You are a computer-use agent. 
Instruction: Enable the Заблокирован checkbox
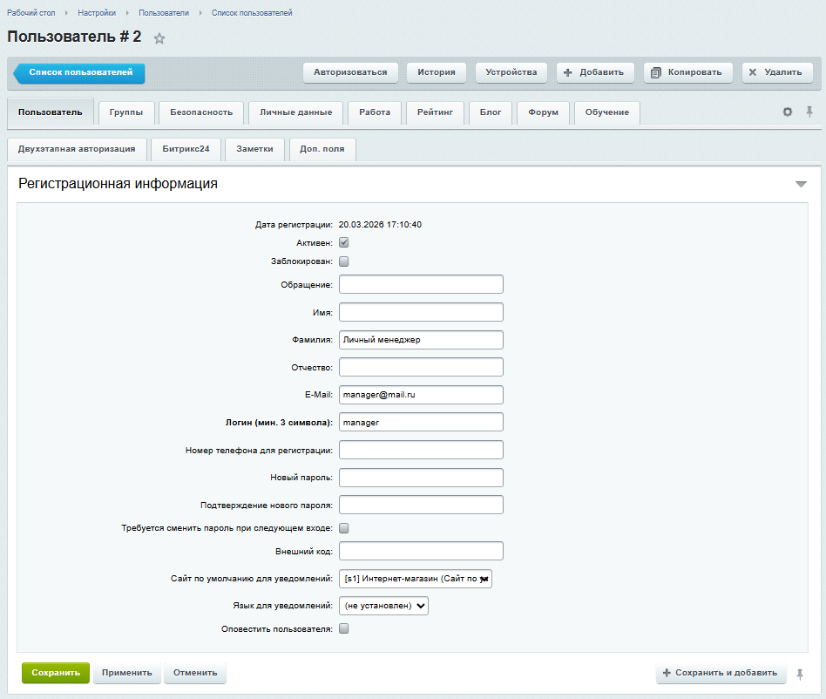pyautogui.click(x=344, y=261)
